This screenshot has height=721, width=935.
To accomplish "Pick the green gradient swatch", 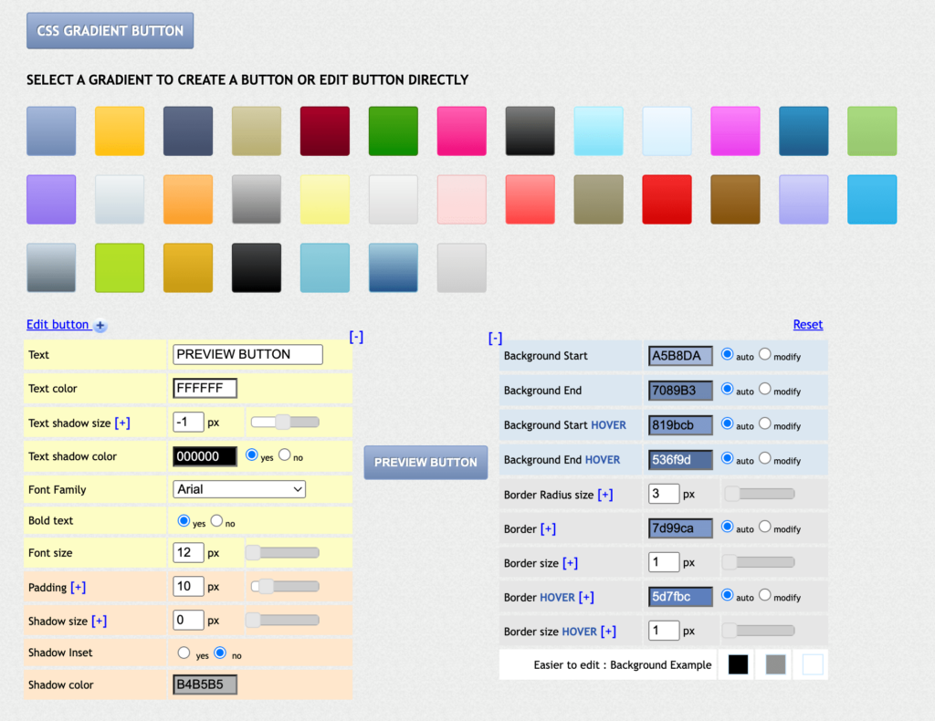I will click(394, 131).
